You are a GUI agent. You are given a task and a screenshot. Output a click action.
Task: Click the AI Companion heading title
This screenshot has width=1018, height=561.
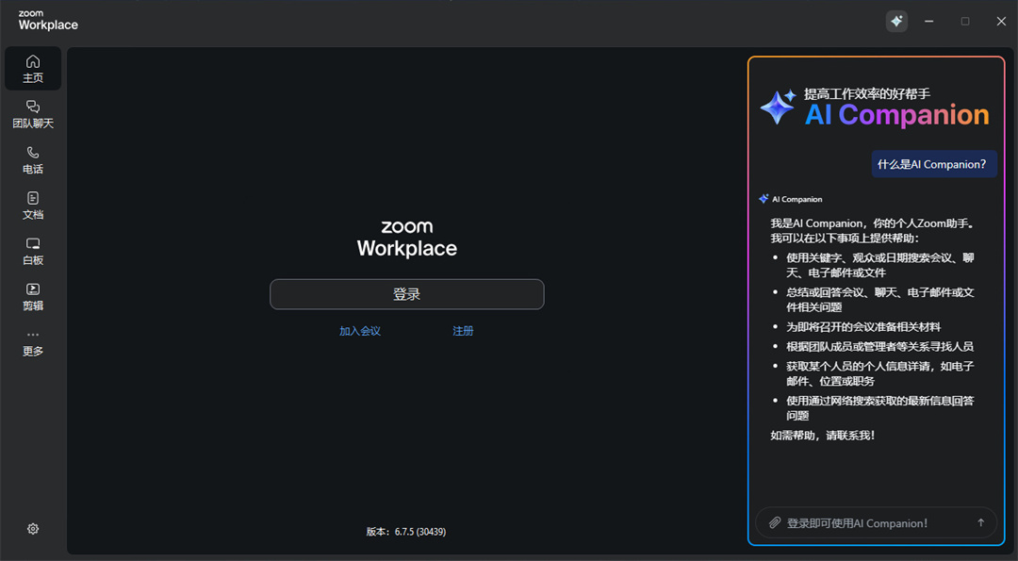pyautogui.click(x=897, y=115)
